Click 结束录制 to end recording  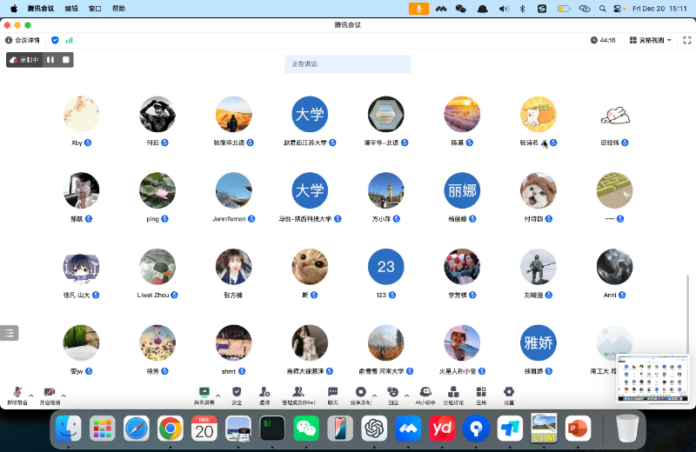[360, 395]
